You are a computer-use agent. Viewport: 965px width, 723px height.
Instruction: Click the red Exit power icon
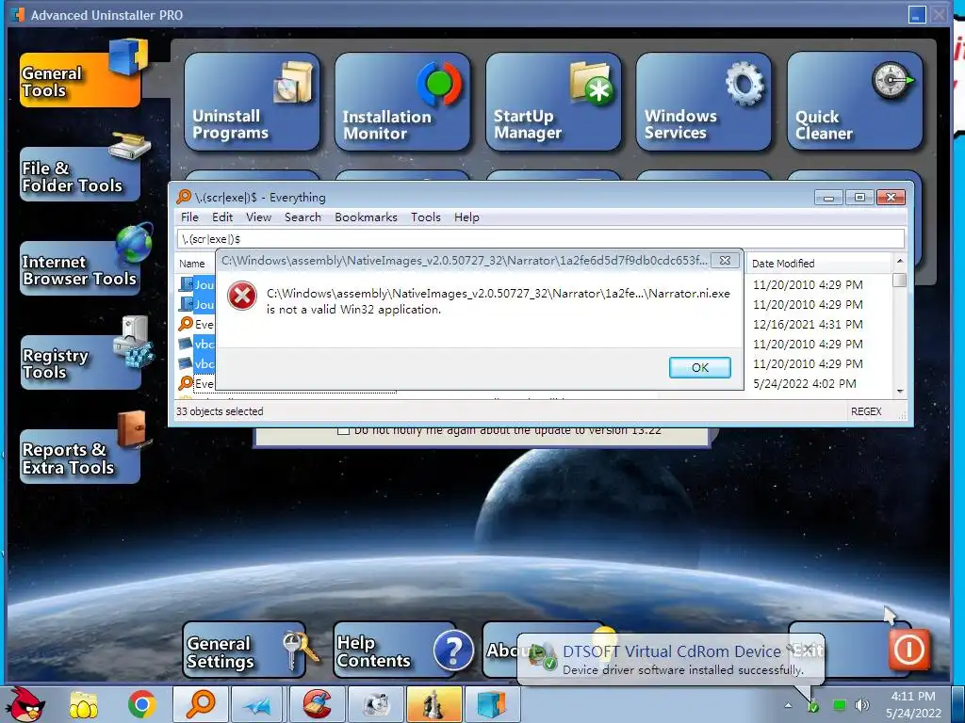[x=909, y=650]
